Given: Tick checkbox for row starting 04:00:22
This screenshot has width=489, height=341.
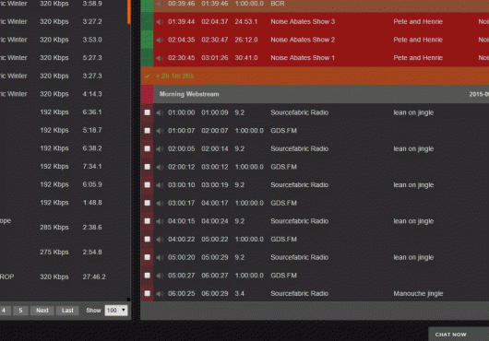Looking at the screenshot, I should 148,239.
